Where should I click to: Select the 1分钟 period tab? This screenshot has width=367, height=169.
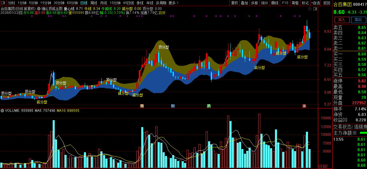tap(22, 3)
